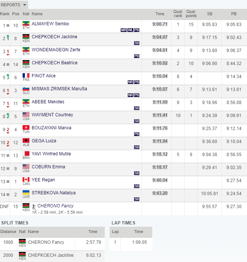Click season best 10:05.81
The width and height of the screenshot is (247, 262).
(209, 194)
